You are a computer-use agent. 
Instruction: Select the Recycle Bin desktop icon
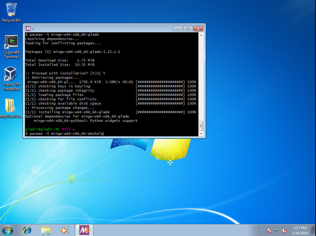(11, 12)
